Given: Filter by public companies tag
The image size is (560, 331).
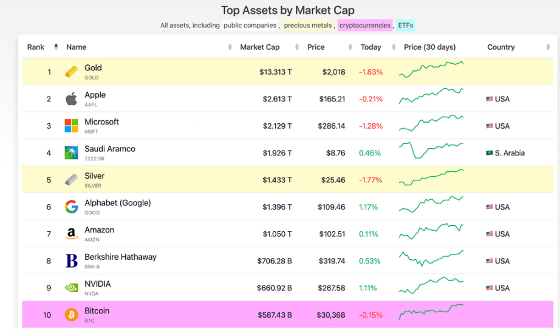Looking at the screenshot, I should [x=250, y=26].
